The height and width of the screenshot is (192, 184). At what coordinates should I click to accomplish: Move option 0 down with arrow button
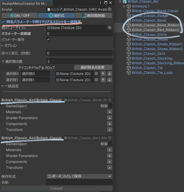coord(110,73)
